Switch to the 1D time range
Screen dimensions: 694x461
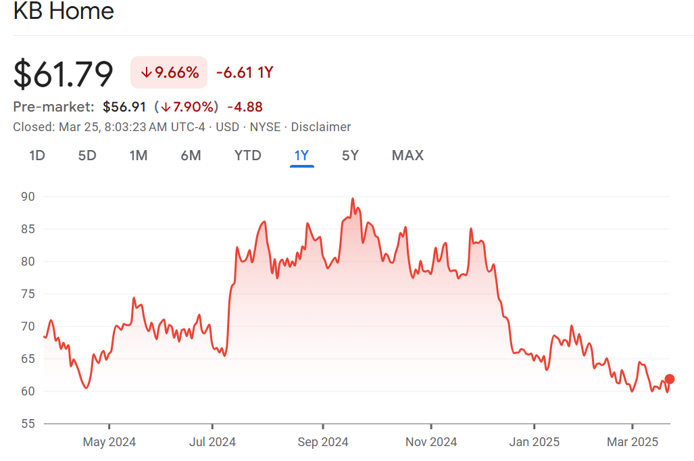click(37, 155)
